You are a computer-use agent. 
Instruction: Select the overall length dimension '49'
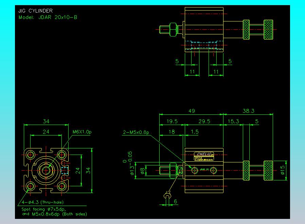[192, 111]
